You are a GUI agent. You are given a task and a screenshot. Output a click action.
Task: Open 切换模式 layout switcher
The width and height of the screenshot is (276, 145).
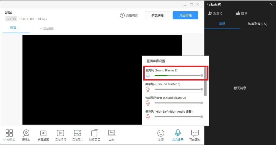click(x=9, y=135)
